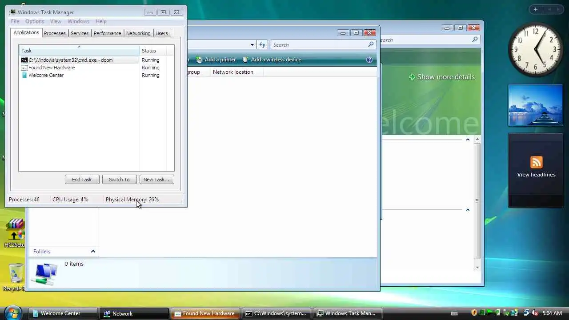Collapse the second Welcome Center section arrow
The width and height of the screenshot is (569, 320).
click(x=468, y=210)
